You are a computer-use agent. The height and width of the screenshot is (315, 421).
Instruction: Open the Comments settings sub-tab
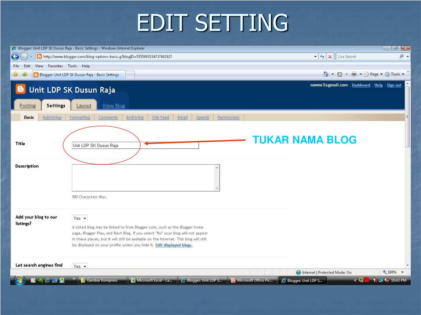coord(108,117)
